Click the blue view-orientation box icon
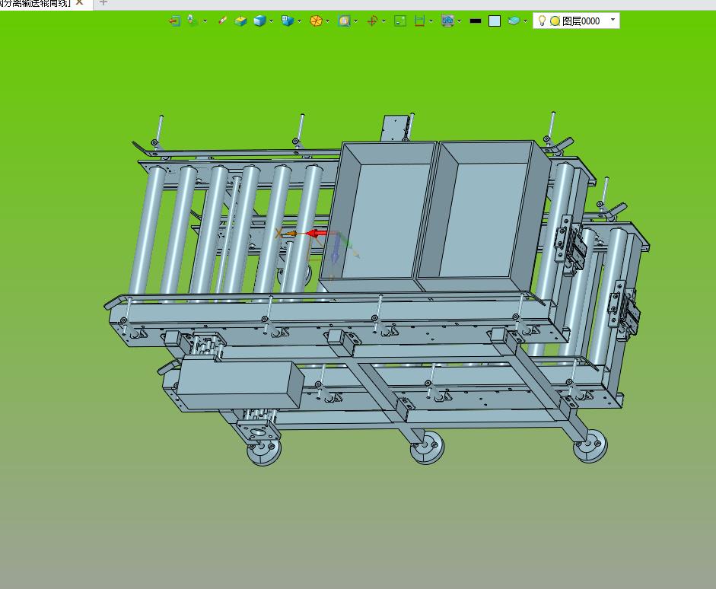716x589 pixels. pyautogui.click(x=287, y=21)
